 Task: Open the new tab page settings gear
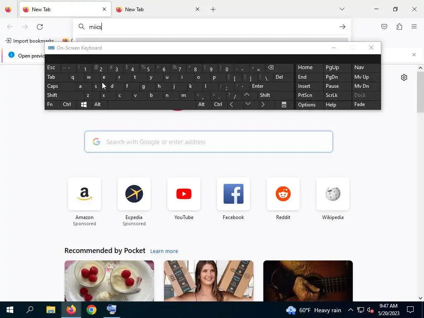pyautogui.click(x=404, y=77)
